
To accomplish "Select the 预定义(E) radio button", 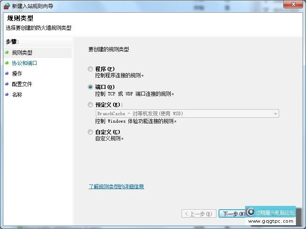I will coord(90,105).
